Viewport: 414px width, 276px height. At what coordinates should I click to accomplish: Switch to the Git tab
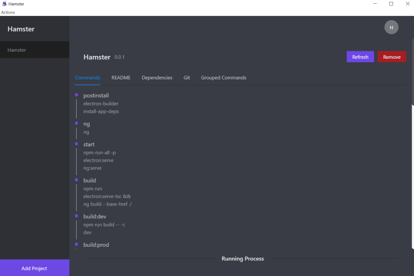(187, 78)
